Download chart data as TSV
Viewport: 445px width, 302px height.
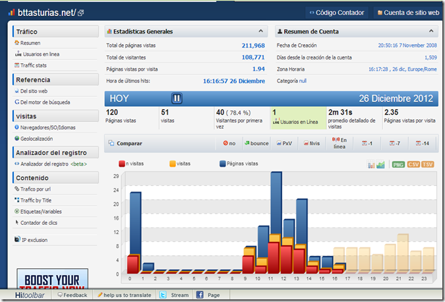tap(427, 164)
